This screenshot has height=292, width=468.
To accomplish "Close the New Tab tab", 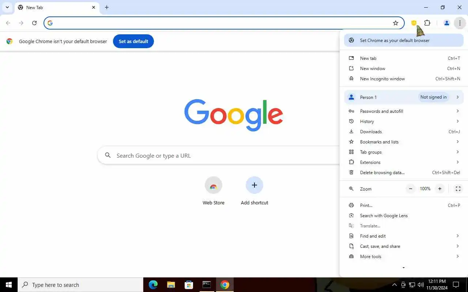I will [94, 7].
